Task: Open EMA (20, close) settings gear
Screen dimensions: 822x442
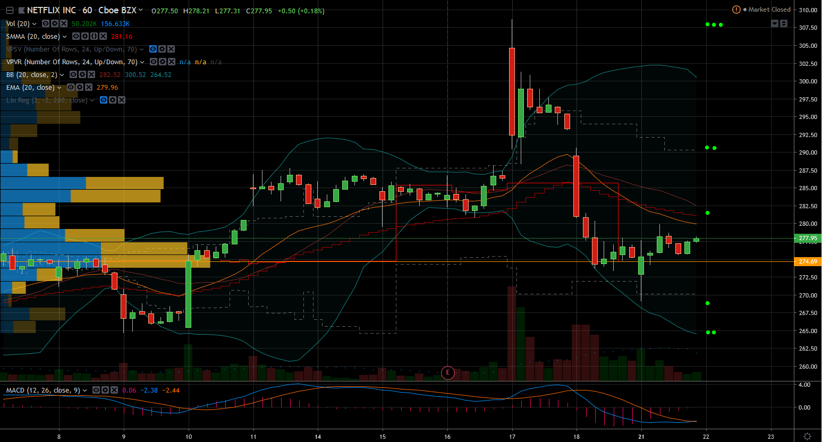Action: (x=80, y=88)
